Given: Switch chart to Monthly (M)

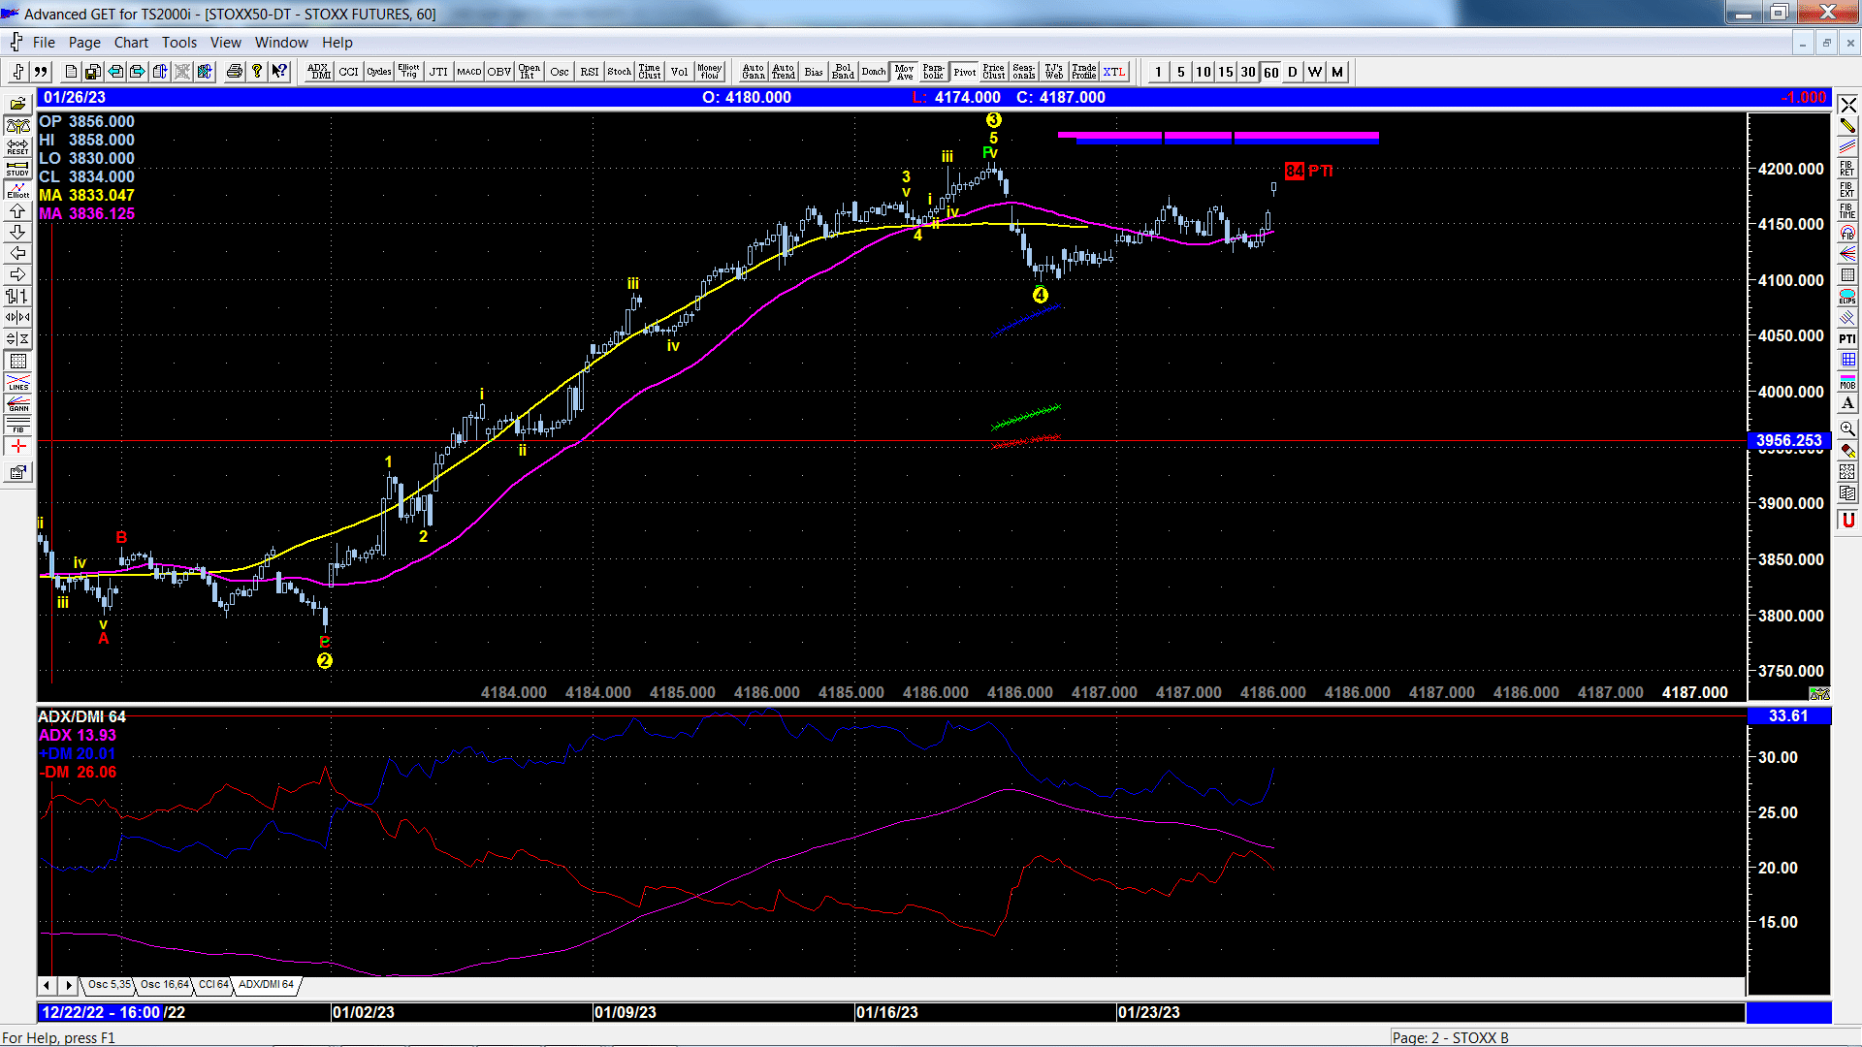Looking at the screenshot, I should [x=1337, y=72].
